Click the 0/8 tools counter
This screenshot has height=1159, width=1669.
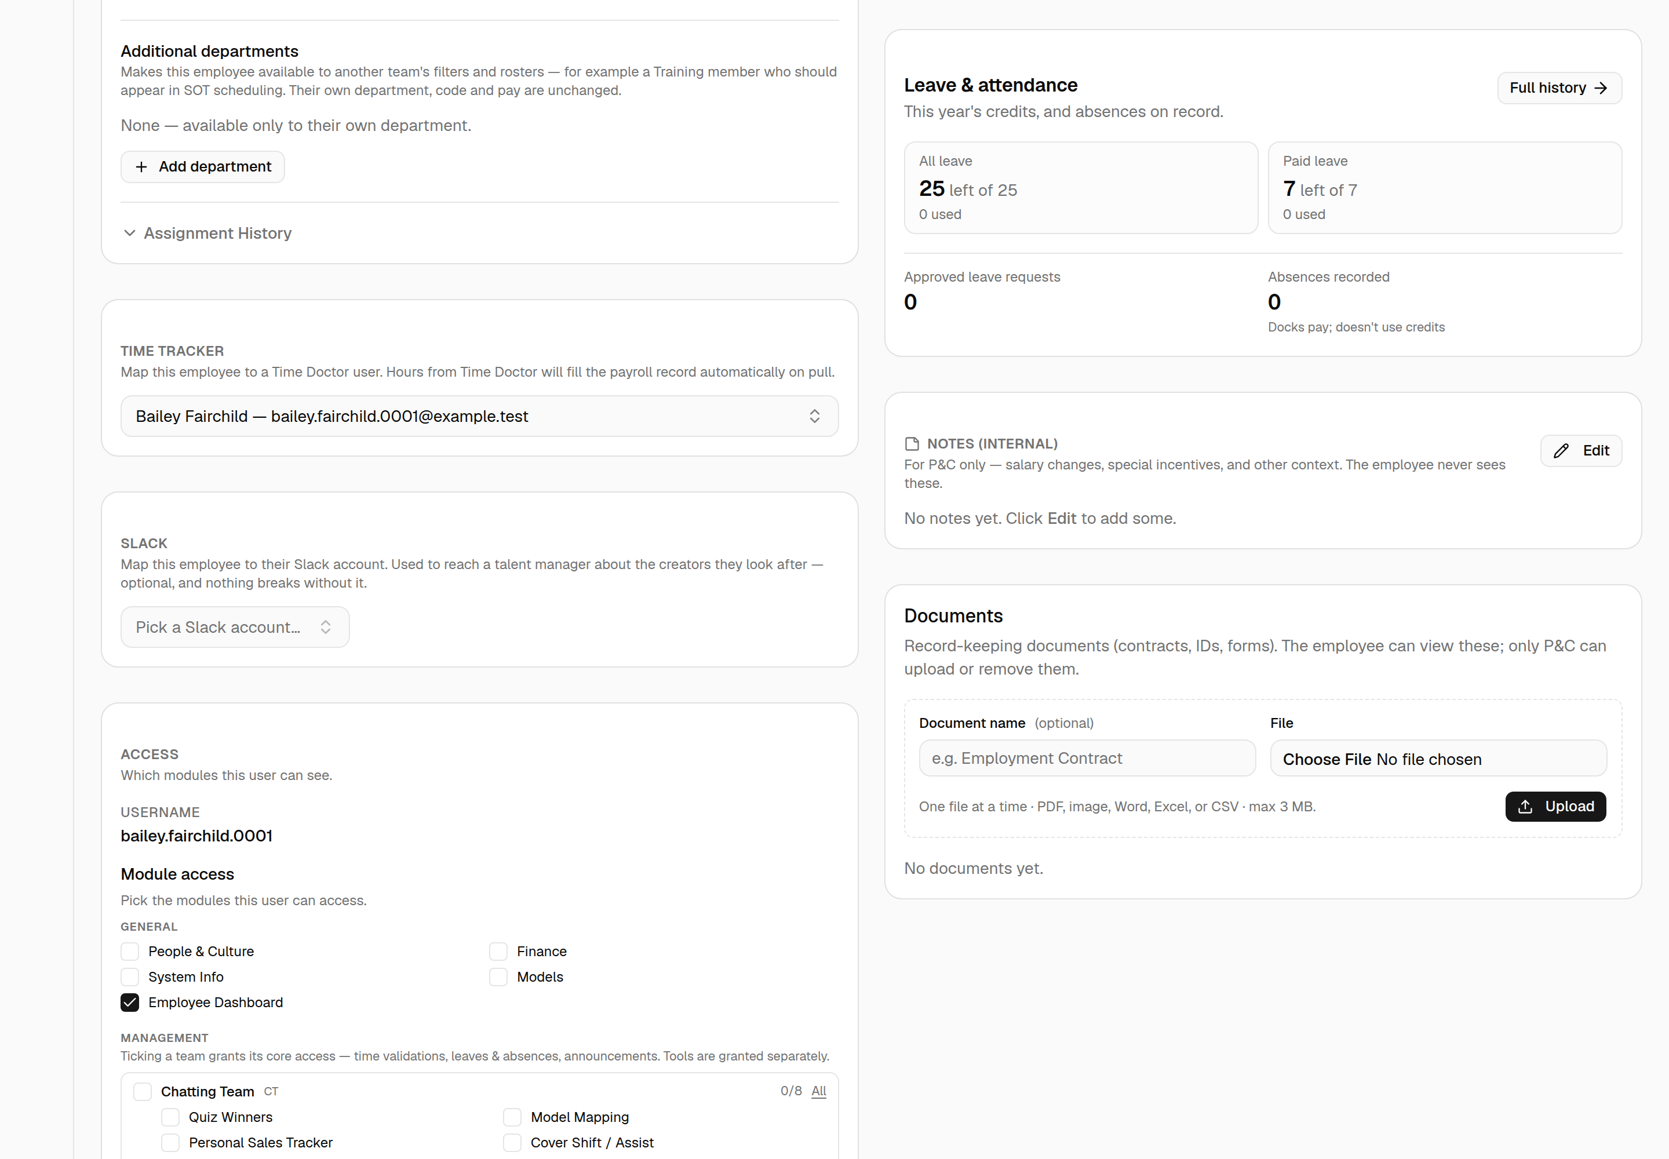point(791,1091)
